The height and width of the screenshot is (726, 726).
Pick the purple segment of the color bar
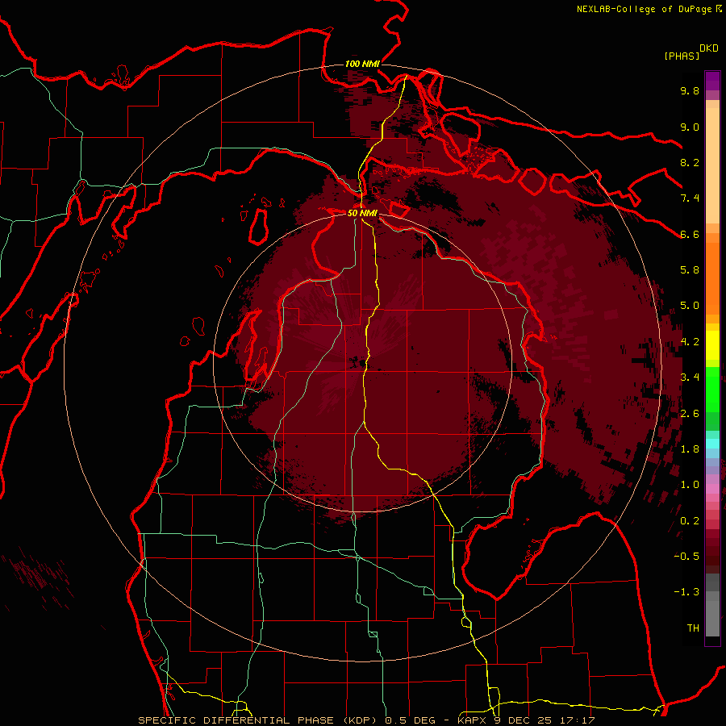coord(712,81)
